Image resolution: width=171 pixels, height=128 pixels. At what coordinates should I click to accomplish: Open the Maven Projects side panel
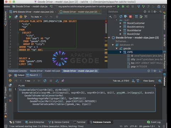[x=165, y=60]
